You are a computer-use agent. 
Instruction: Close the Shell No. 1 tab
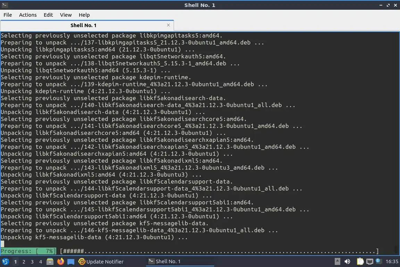point(168,25)
